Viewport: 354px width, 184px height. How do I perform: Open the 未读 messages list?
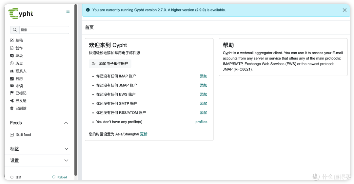pos(19,86)
